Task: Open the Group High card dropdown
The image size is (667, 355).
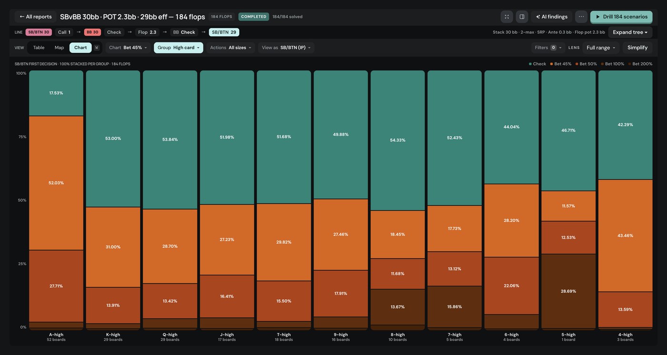Action: coord(179,48)
